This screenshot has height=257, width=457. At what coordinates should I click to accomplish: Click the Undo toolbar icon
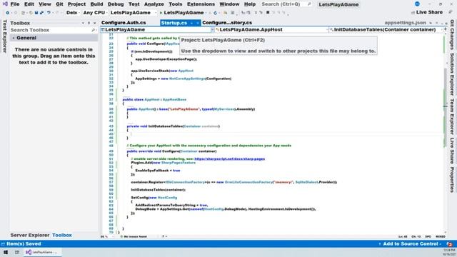[x=49, y=13]
